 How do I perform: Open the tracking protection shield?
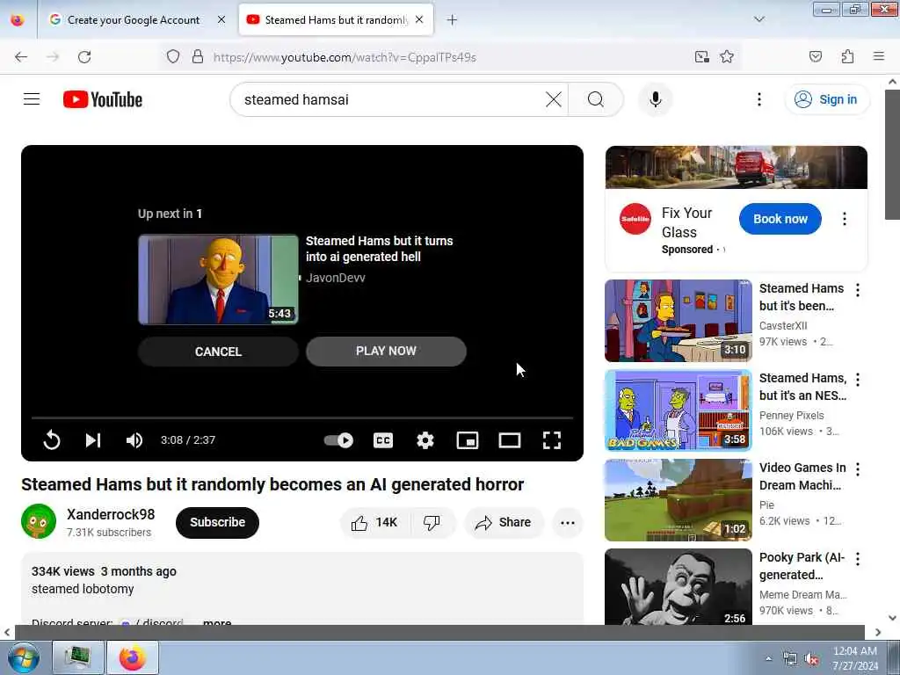coord(173,57)
